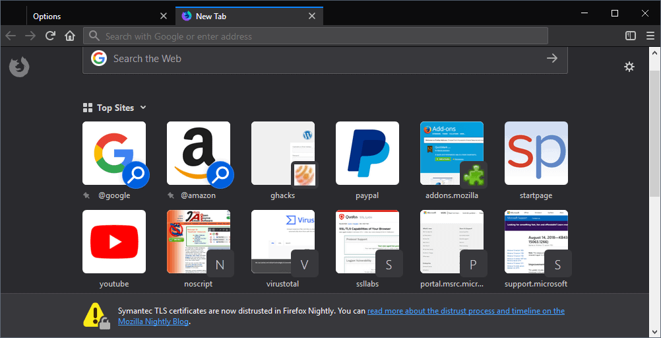661x338 pixels.
Task: Click the 'paypal' tile label
Action: 367,196
